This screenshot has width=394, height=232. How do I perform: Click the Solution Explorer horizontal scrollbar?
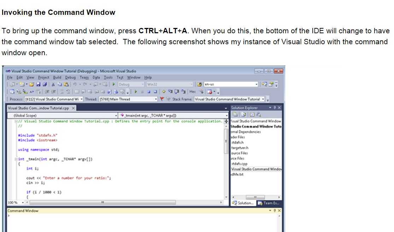pyautogui.click(x=255, y=197)
